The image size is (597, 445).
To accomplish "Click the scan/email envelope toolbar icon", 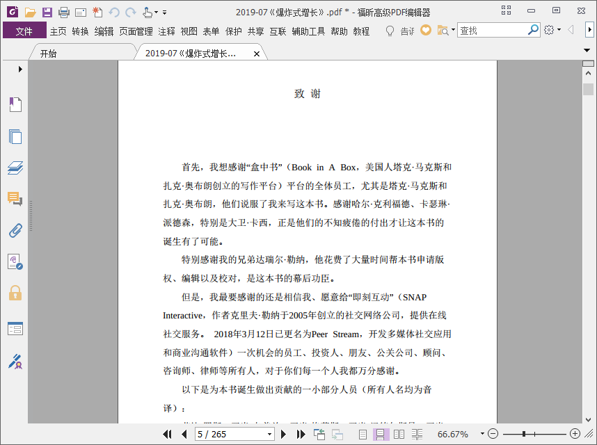I will (81, 13).
